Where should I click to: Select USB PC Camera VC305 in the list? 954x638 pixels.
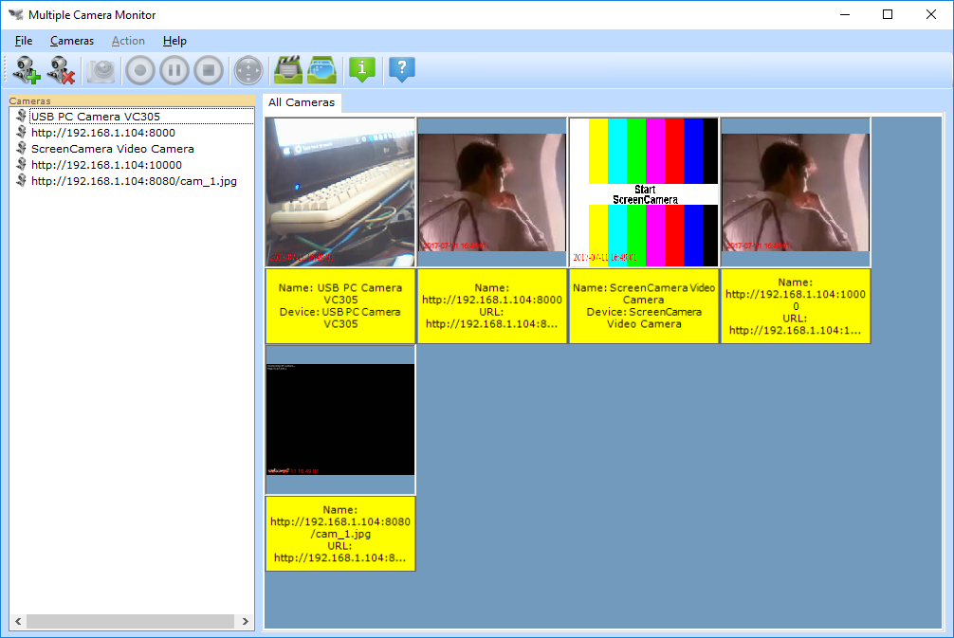point(96,116)
